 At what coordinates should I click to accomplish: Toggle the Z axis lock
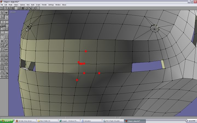[x=7, y=22]
